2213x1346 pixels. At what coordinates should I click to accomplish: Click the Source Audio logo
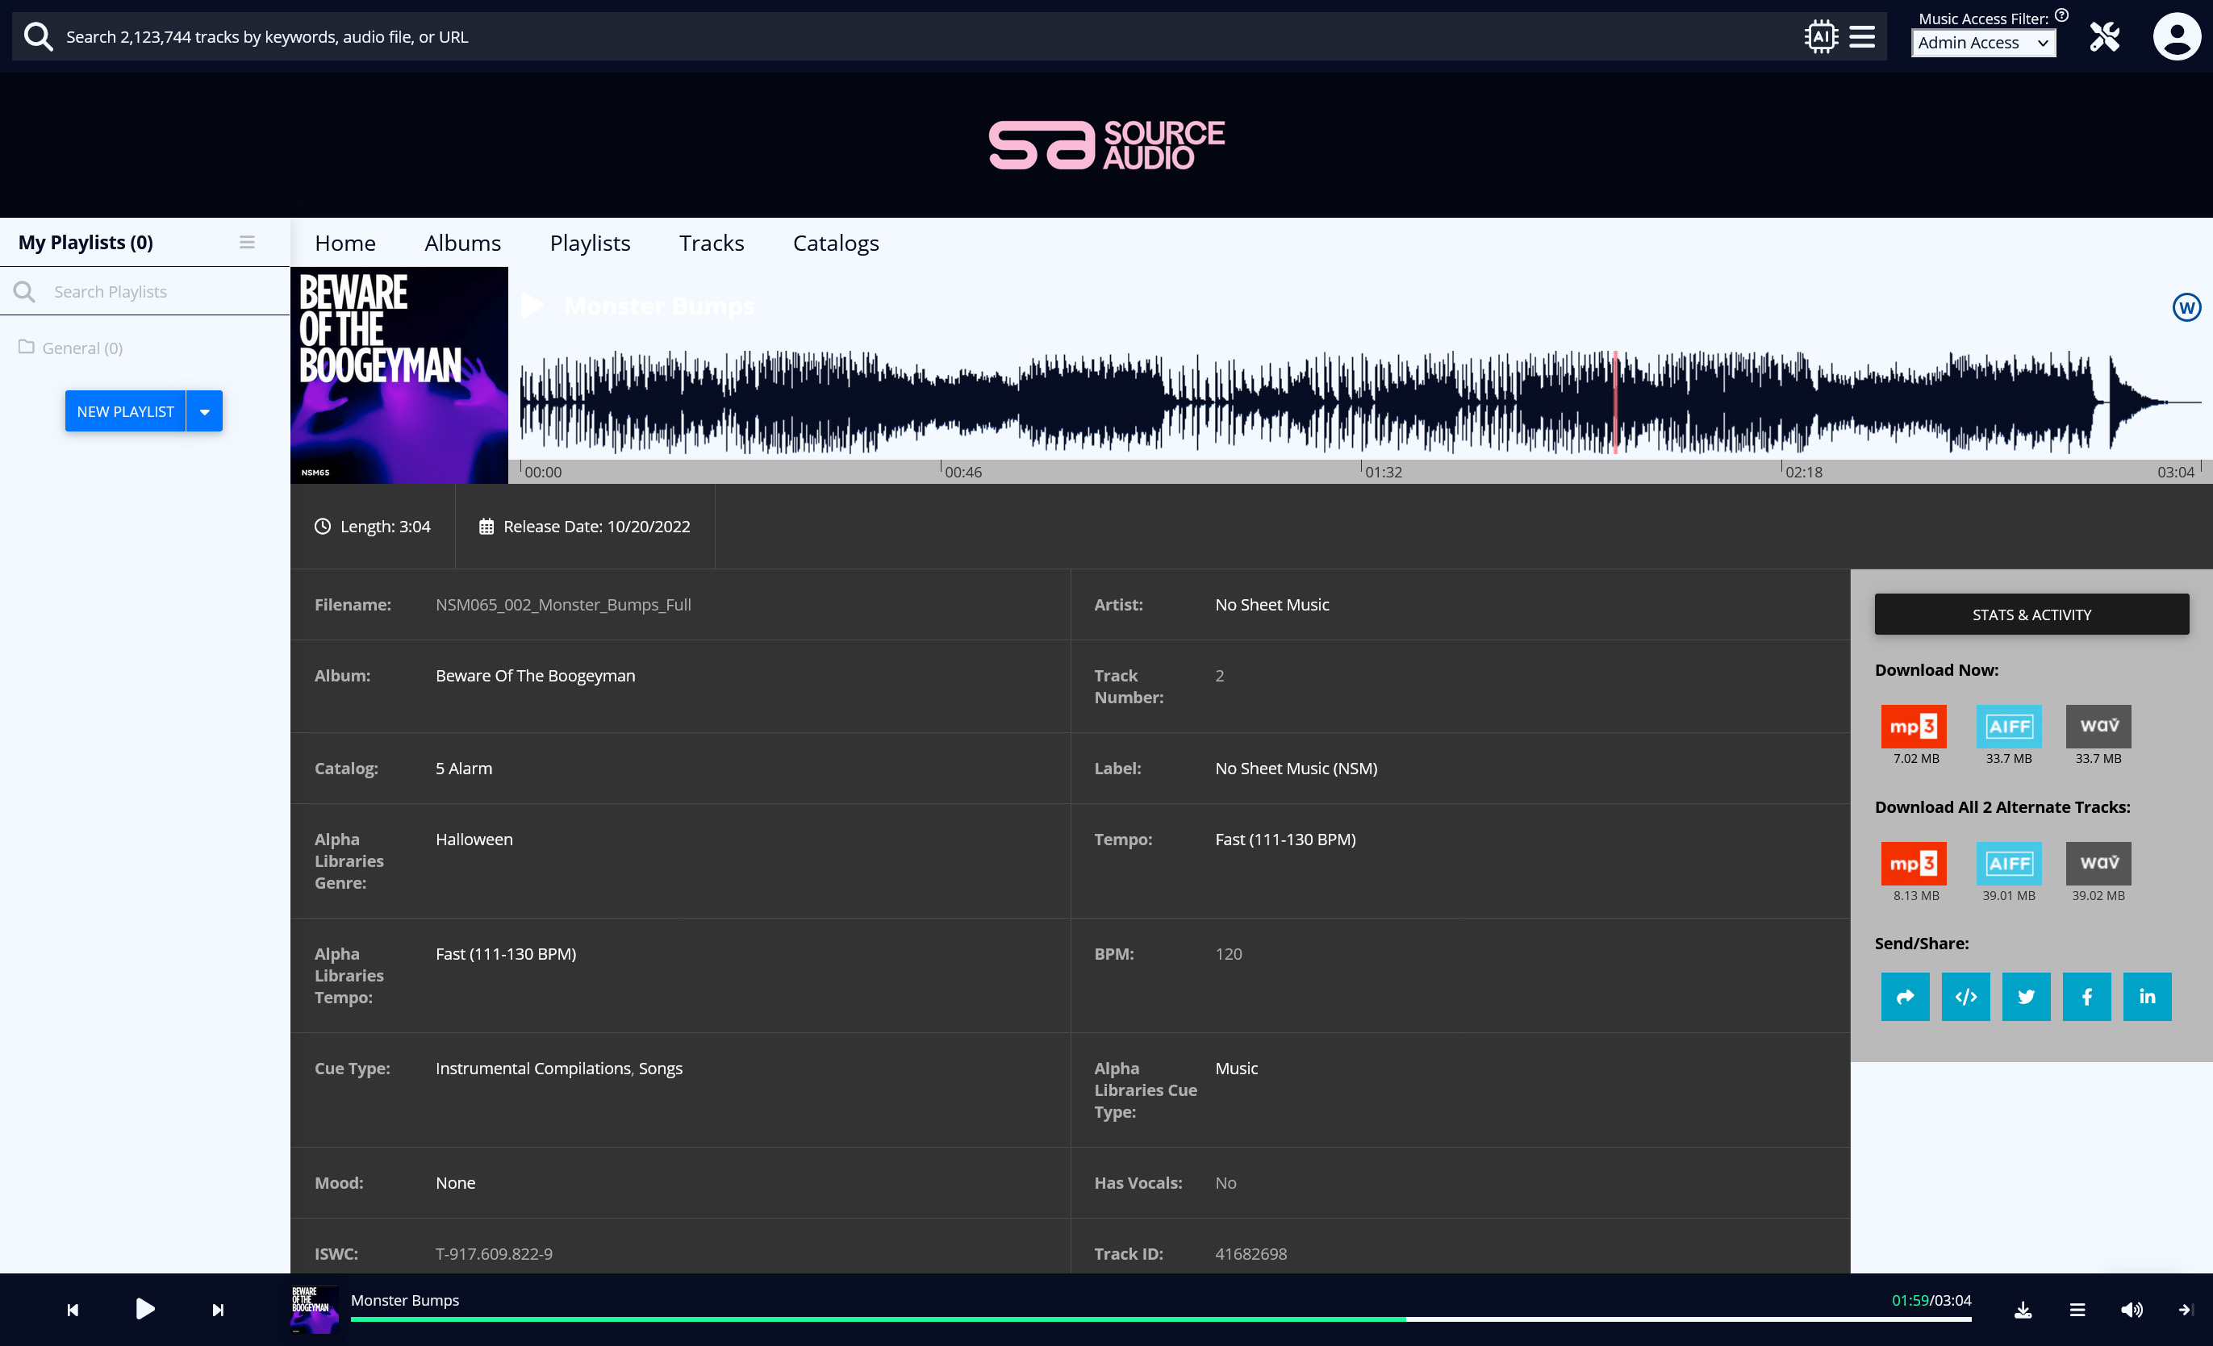click(x=1107, y=145)
